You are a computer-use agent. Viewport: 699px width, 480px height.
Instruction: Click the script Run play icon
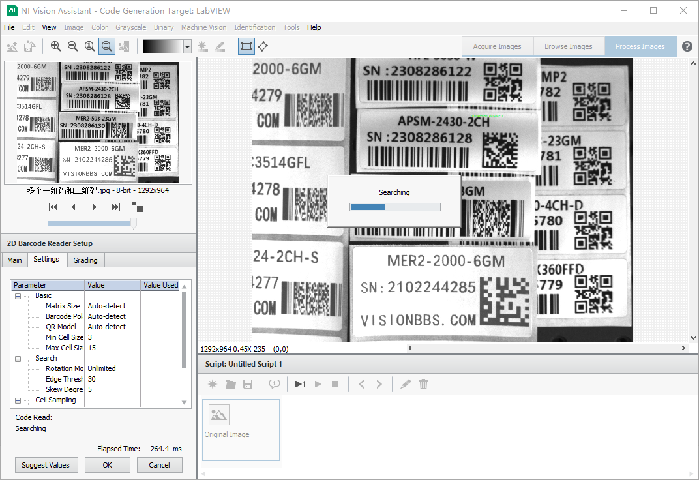click(x=318, y=384)
